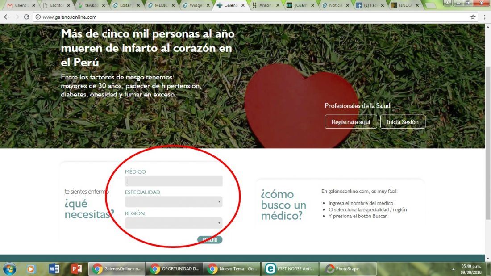This screenshot has width=491, height=276.
Task: Click the page vertical scrollbar thumb
Action: point(487,142)
